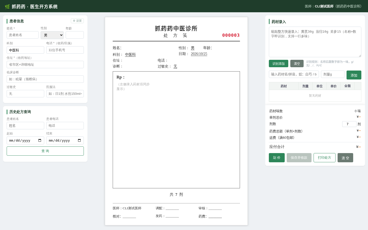Click the Rp： label on prescription

pos(121,77)
